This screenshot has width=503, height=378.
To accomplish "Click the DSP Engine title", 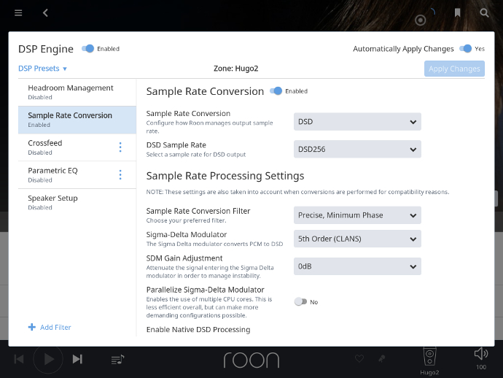I will 46,49.
